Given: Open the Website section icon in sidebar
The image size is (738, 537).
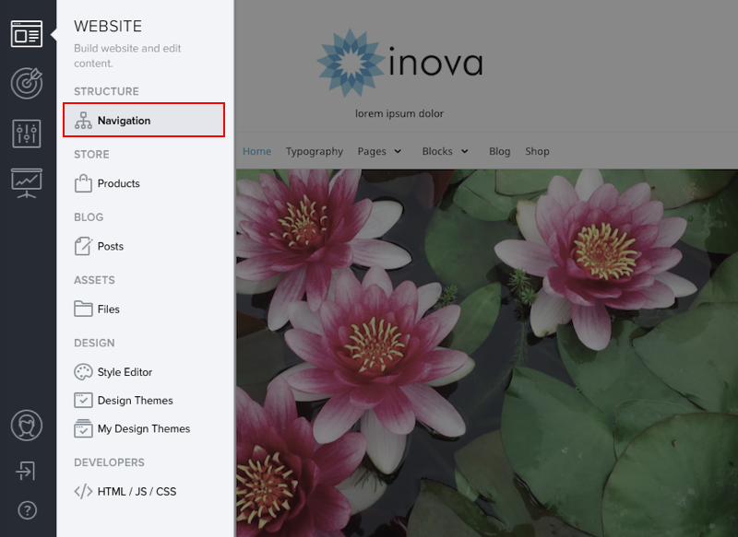Looking at the screenshot, I should pyautogui.click(x=27, y=34).
